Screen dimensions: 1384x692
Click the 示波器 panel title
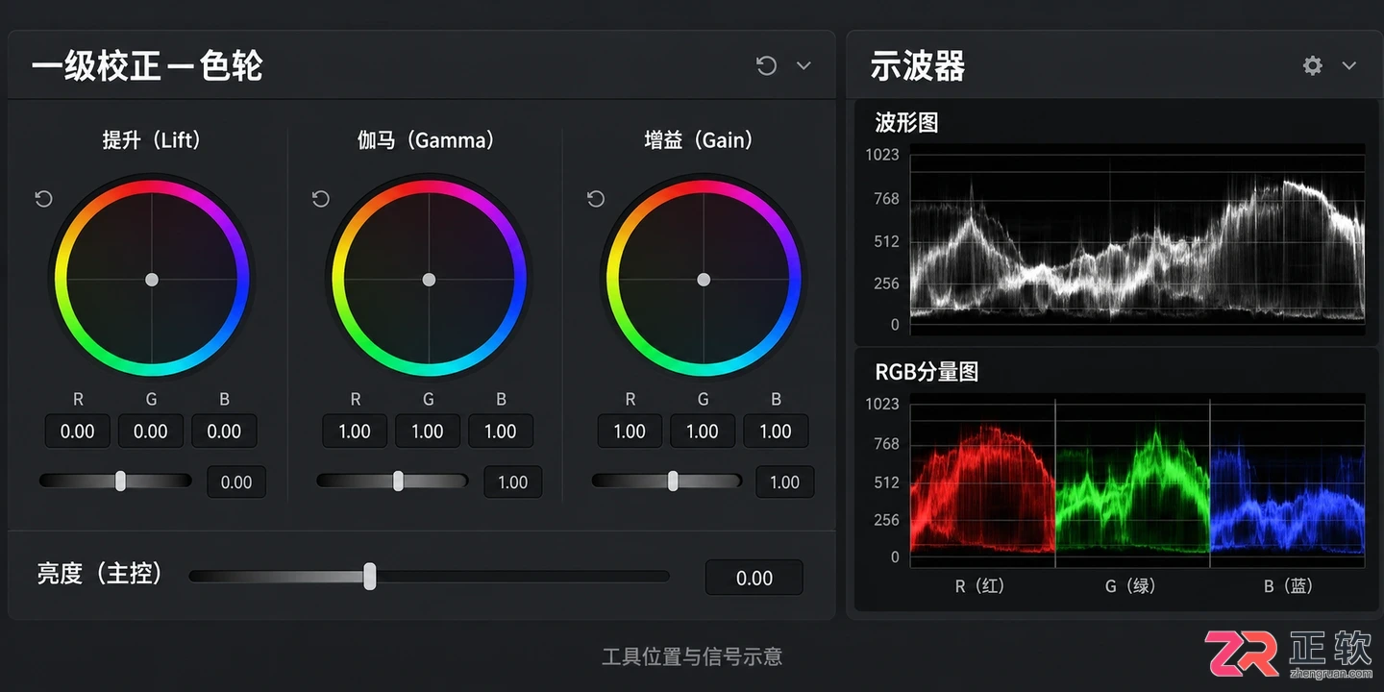[x=918, y=66]
